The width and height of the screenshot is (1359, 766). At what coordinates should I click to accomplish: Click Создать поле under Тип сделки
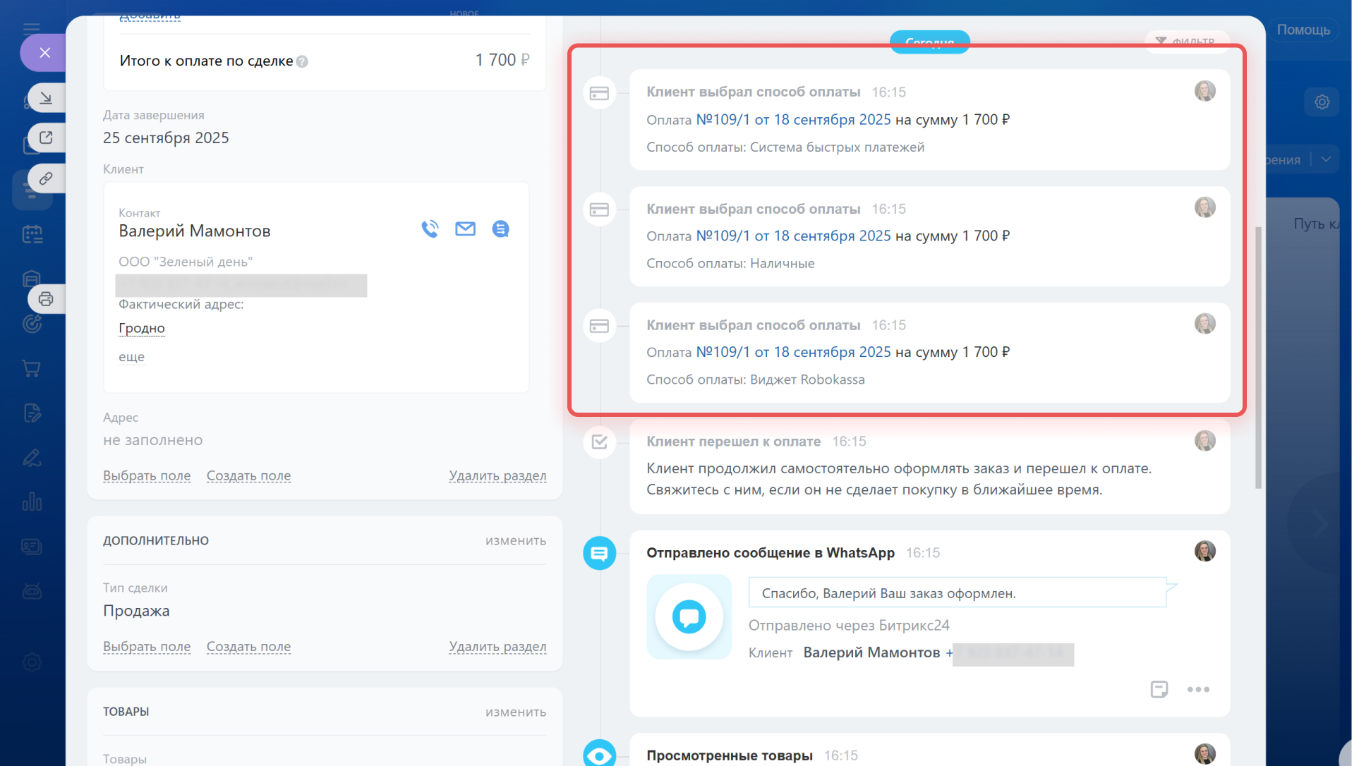coord(248,647)
